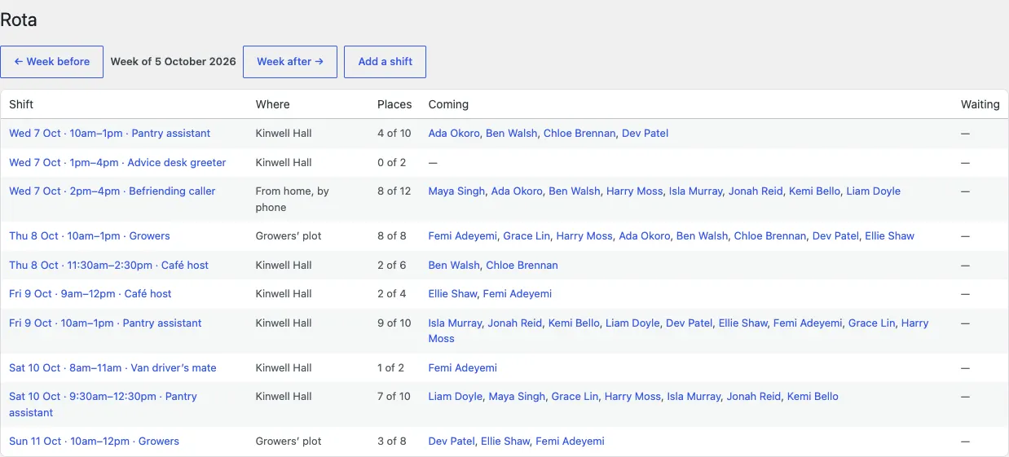Open Harry Moss in Befriending caller row
This screenshot has height=457, width=1009.
[x=634, y=191]
